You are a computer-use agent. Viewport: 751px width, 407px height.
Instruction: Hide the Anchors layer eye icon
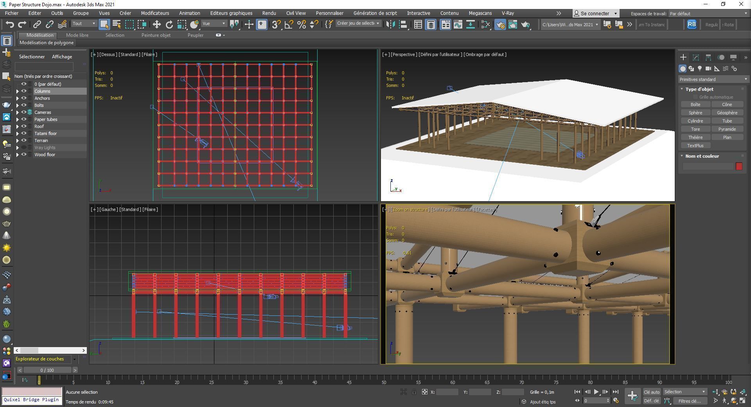pos(24,98)
